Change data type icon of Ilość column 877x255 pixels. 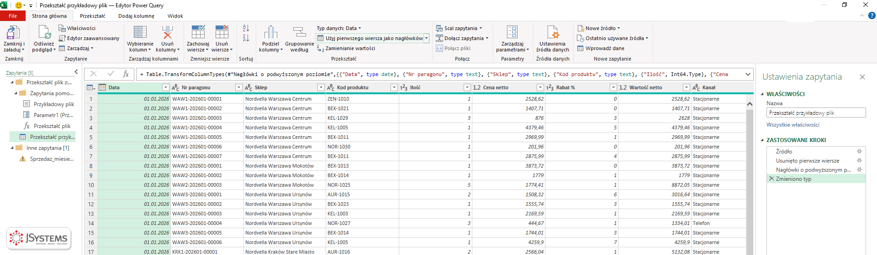click(404, 87)
